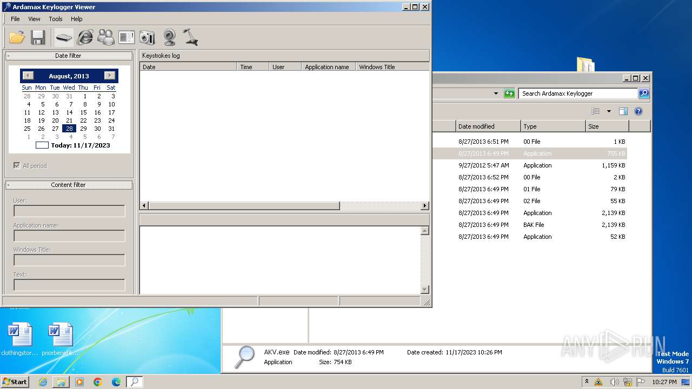Screen dimensions: 692x389
Task: Sort keystrokes log by User column
Action: pos(285,67)
